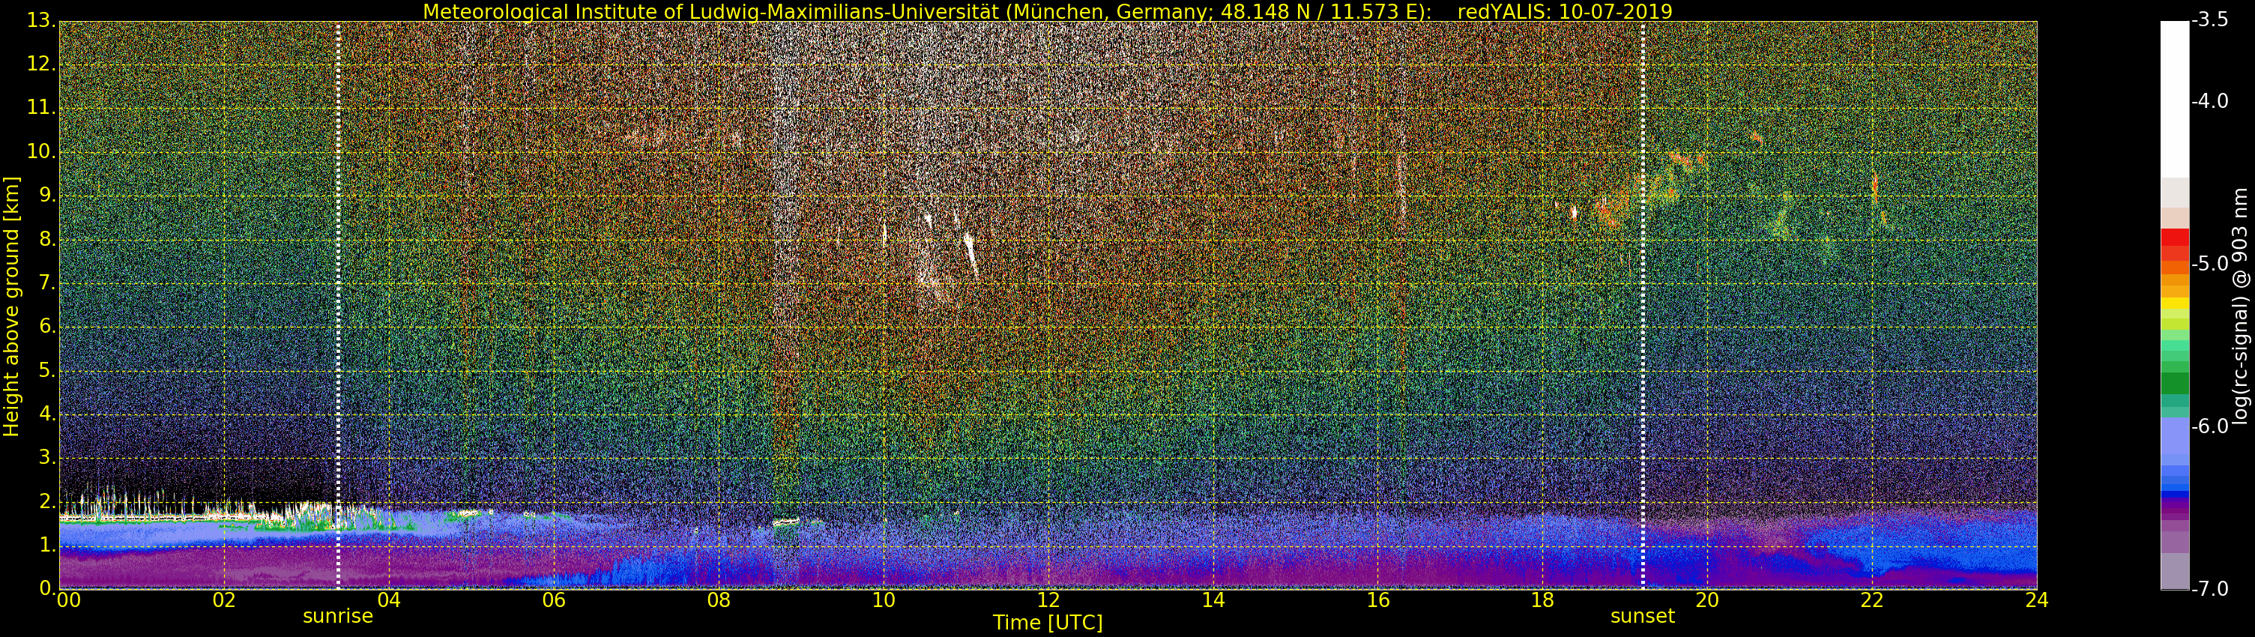Click the 'Time [UTC]' axis label
Viewport: 2255px width, 637px height.
point(1047,623)
